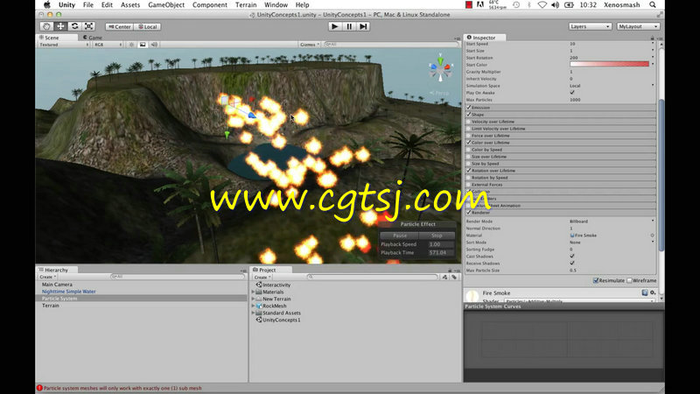Enable Size by Speed module

[x=469, y=164]
